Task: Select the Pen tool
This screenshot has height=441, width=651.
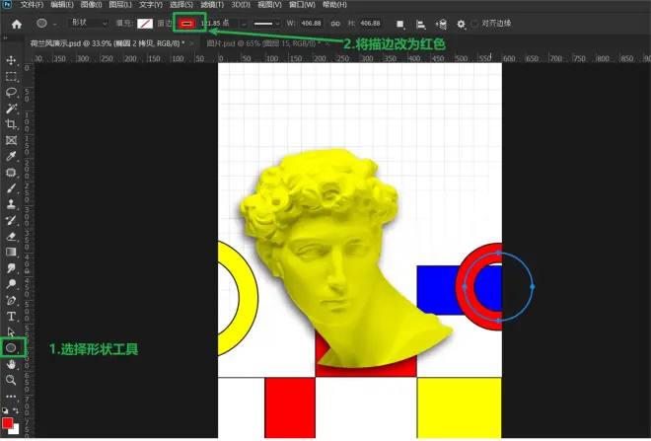Action: 11,300
